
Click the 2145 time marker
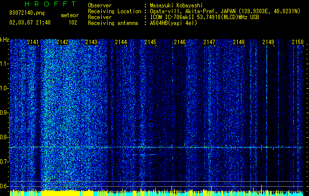tap(150, 42)
